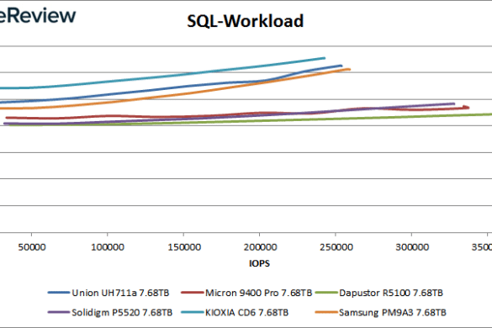Click the purple Solidigm P5520 legend swatch
The image size is (492, 328).
[x=59, y=313]
